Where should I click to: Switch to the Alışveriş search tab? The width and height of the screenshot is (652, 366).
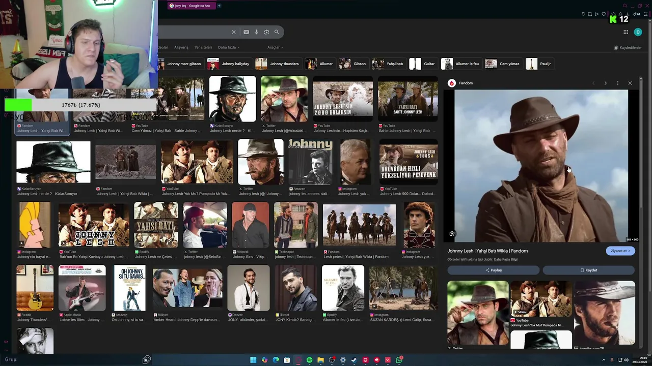tap(181, 47)
